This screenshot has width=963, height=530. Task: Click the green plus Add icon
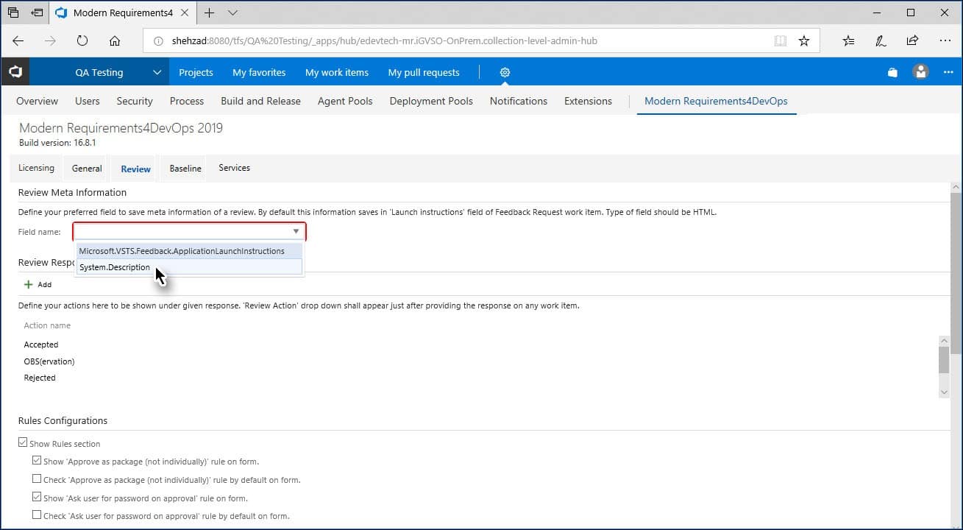[29, 284]
